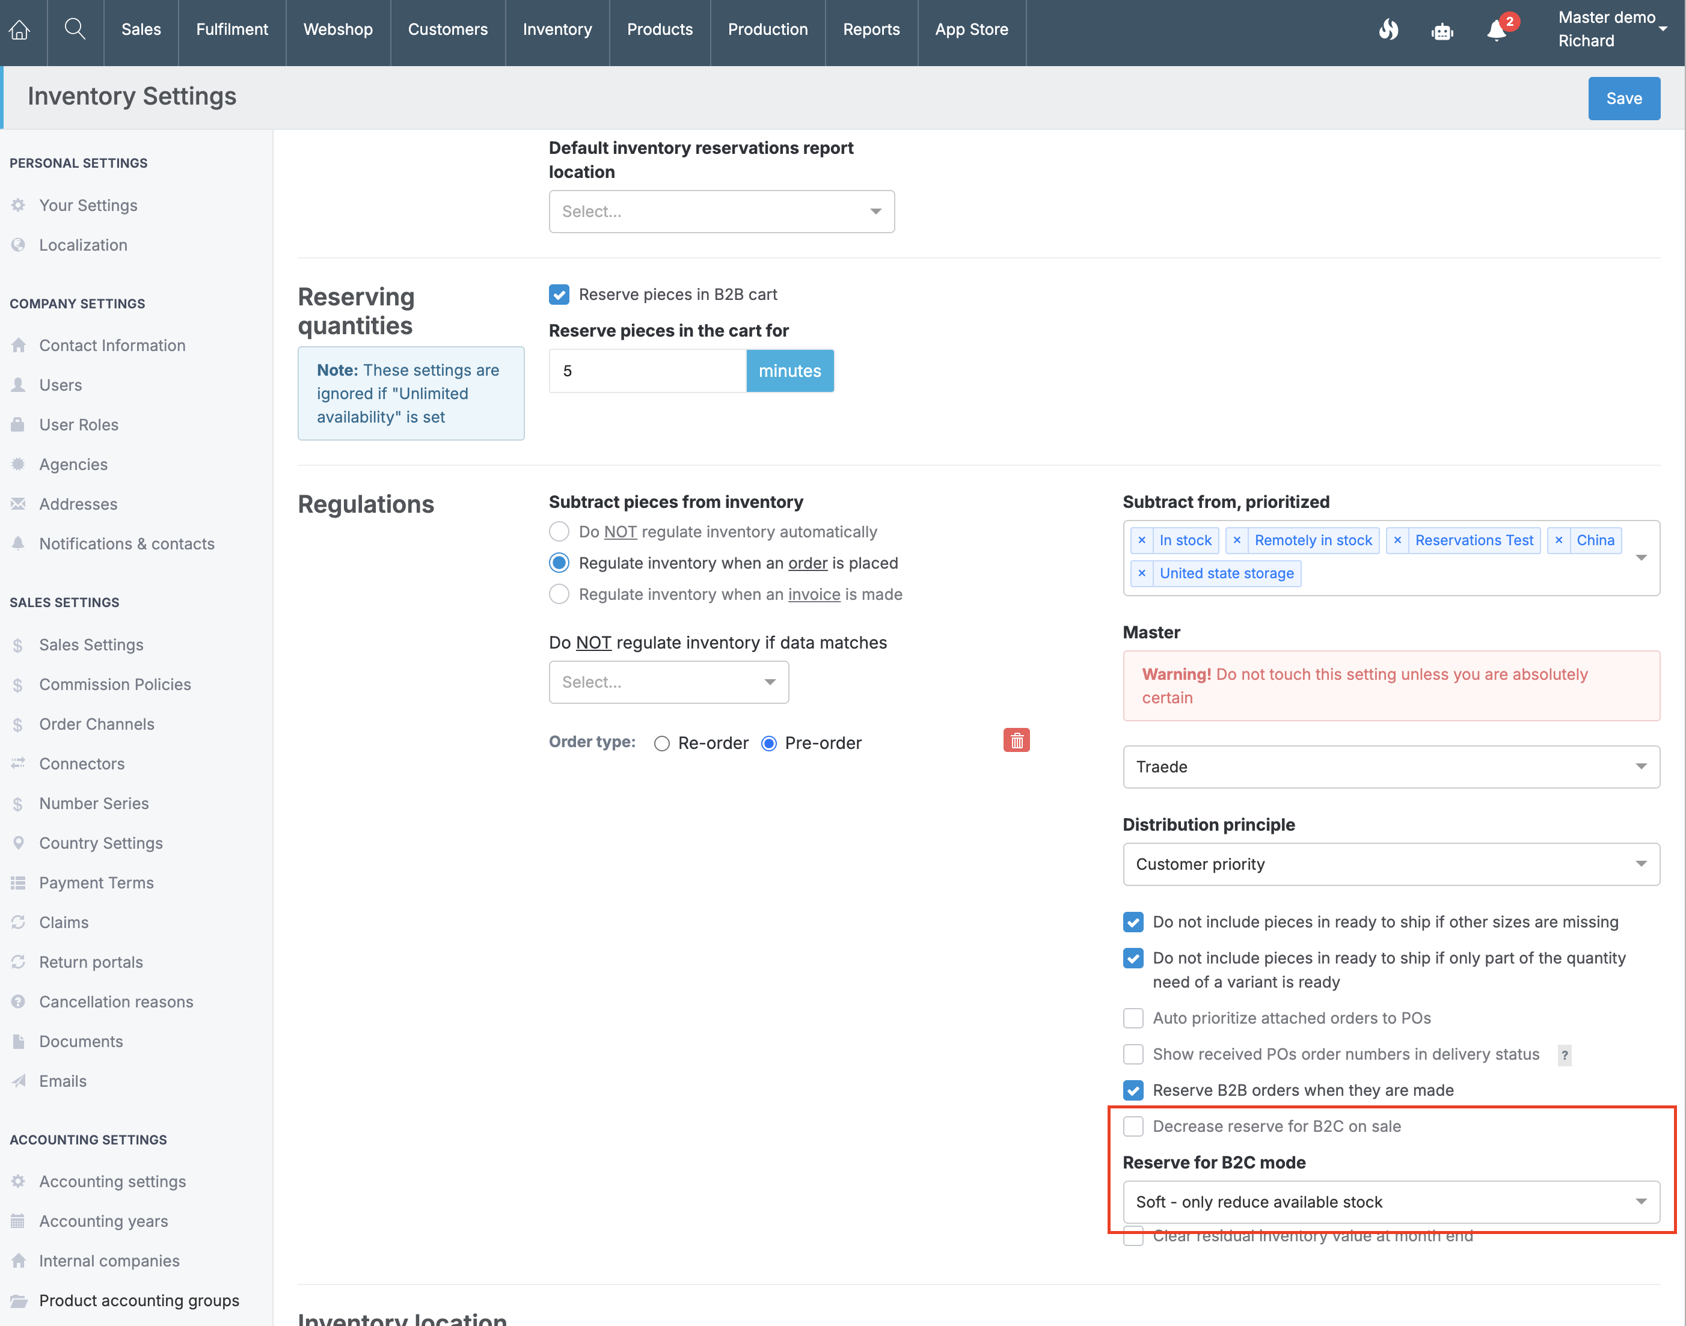Open Sales Settings page
This screenshot has width=1686, height=1326.
tap(91, 645)
